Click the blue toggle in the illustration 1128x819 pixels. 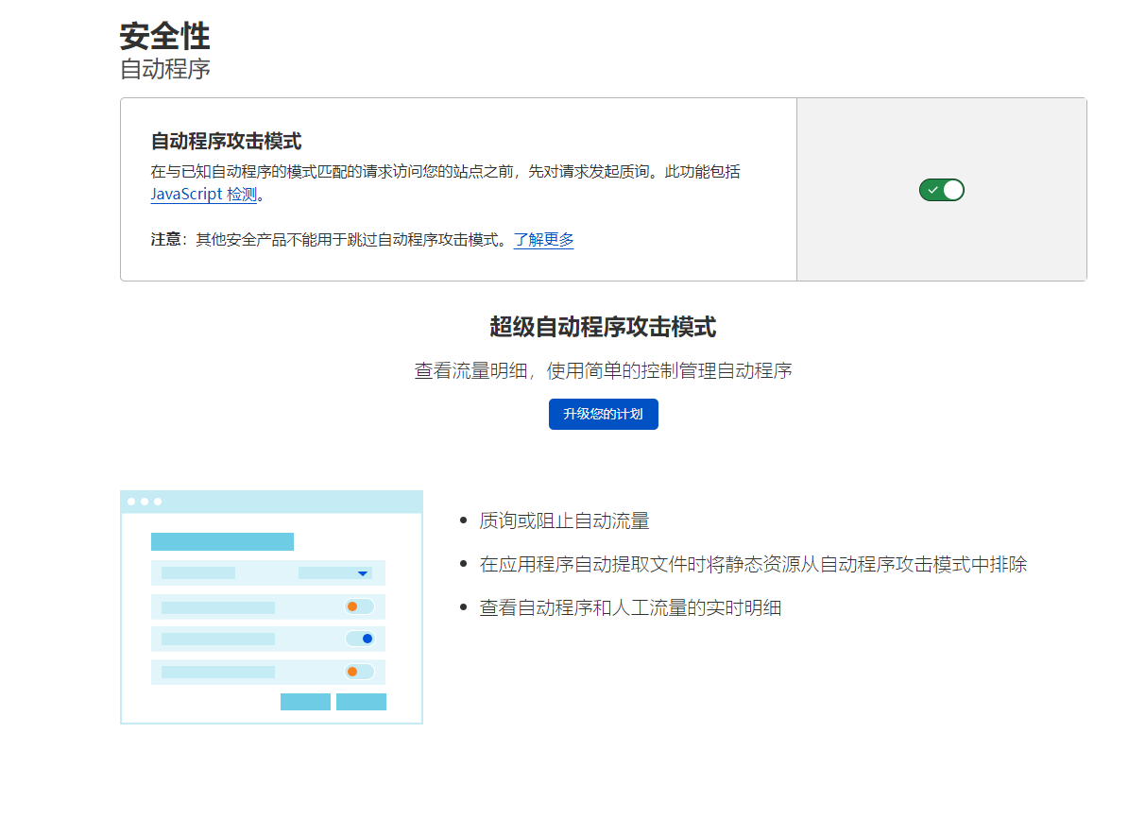(360, 639)
